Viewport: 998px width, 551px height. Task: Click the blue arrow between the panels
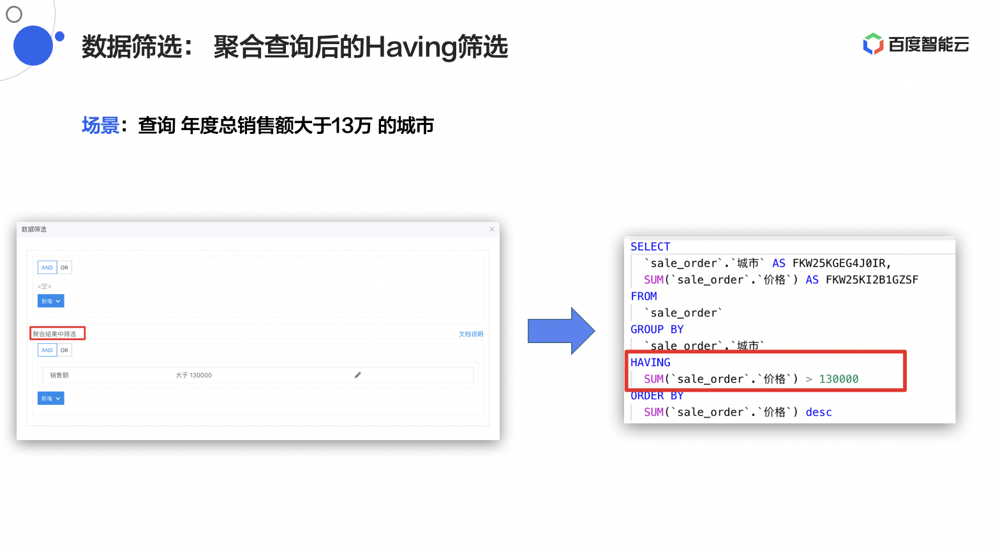point(560,332)
